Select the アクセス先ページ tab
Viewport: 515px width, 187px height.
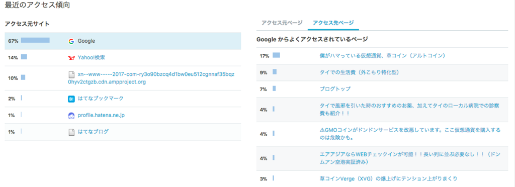(x=333, y=23)
